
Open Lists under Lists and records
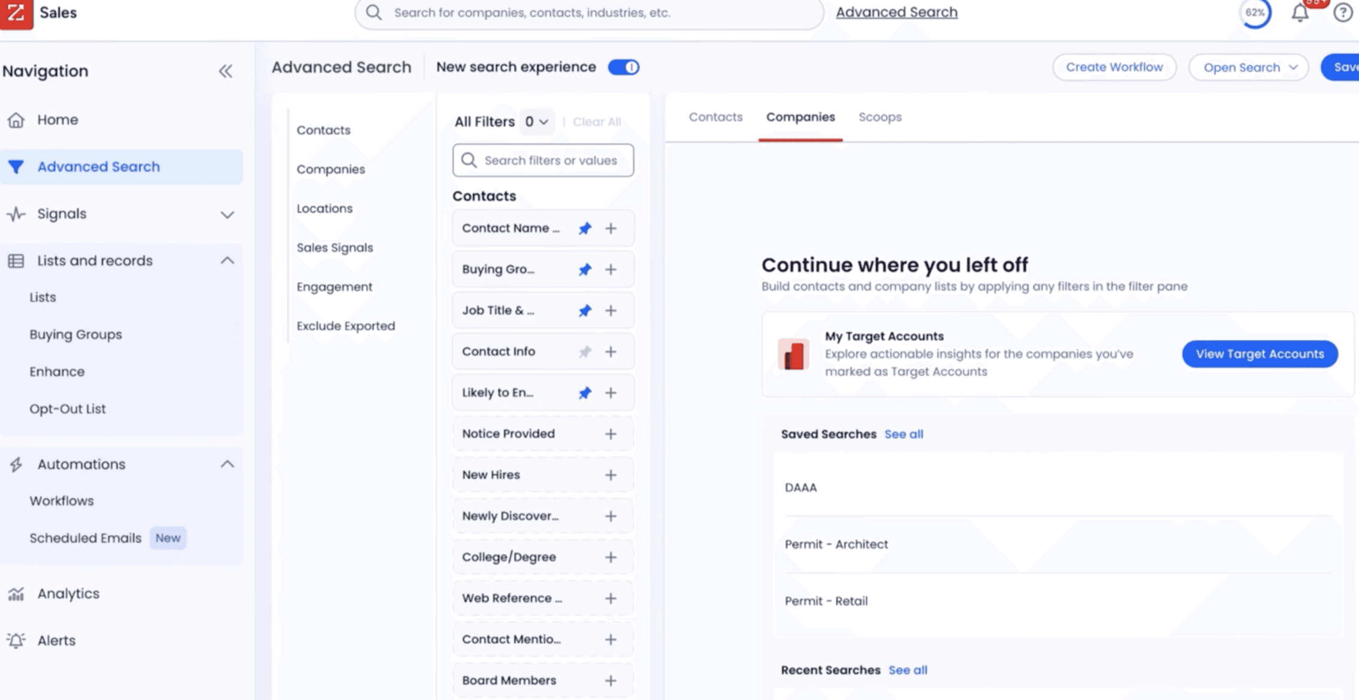(x=43, y=297)
